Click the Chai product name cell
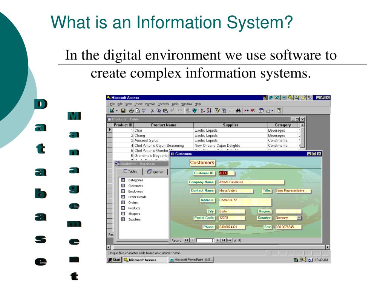 point(164,131)
